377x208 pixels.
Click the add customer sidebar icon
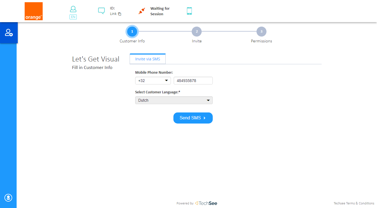point(9,33)
